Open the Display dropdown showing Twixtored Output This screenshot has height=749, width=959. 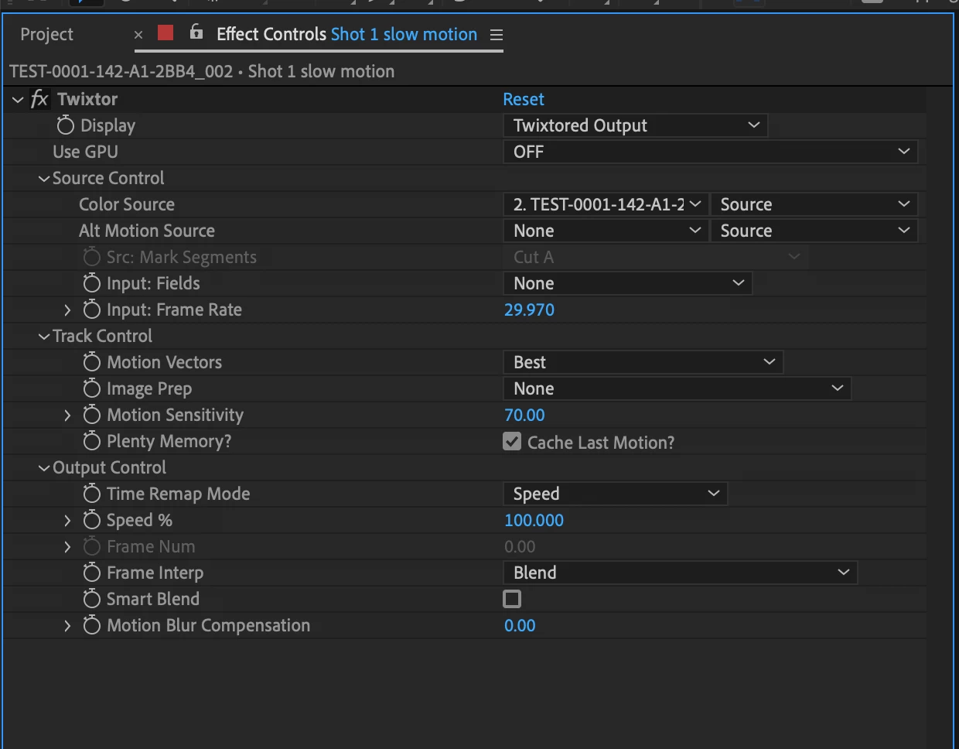tap(635, 125)
